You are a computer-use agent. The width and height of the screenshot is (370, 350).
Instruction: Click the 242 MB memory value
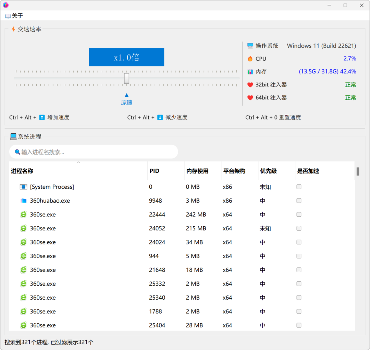click(196, 215)
